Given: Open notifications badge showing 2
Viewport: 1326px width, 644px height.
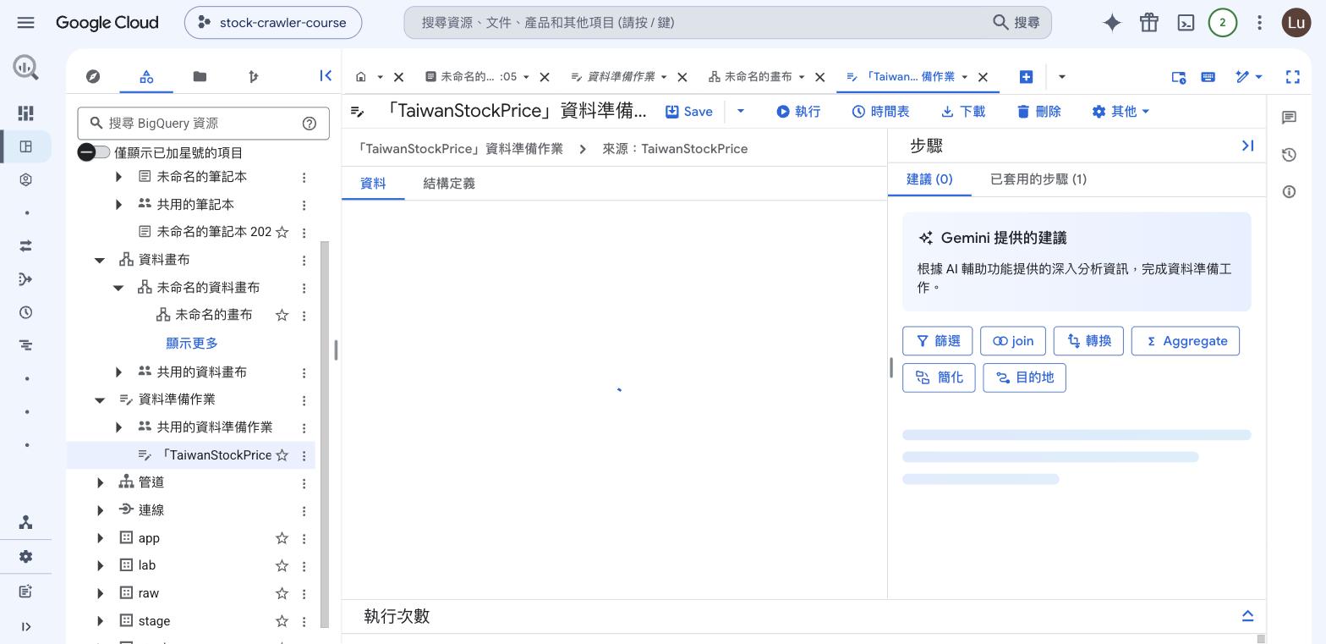Looking at the screenshot, I should coord(1222,23).
